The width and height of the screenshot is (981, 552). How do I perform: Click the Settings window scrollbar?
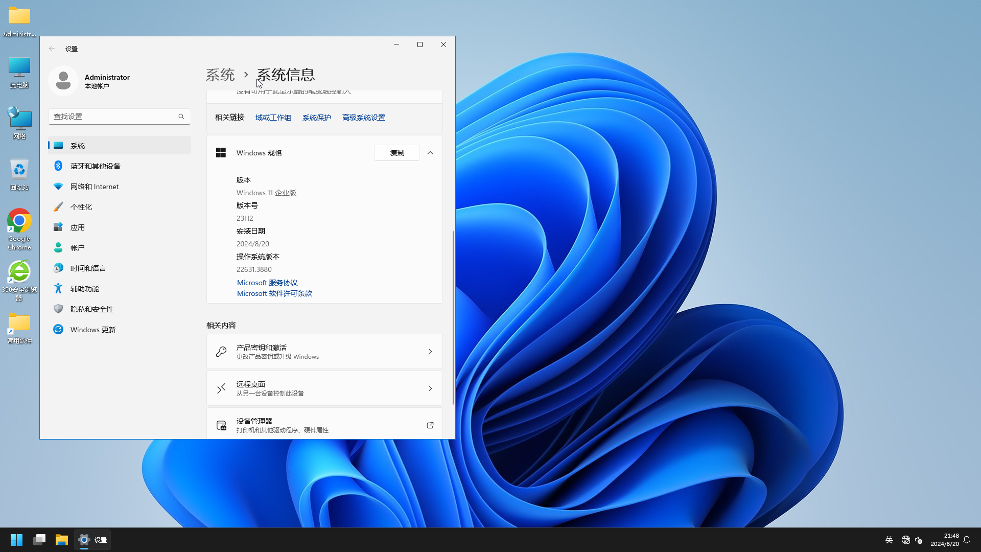453,317
